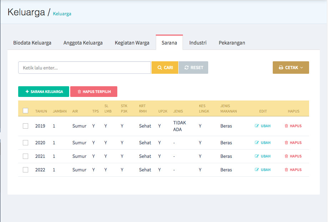
Task: Check the box for the 2020 row
Action: tap(26, 143)
